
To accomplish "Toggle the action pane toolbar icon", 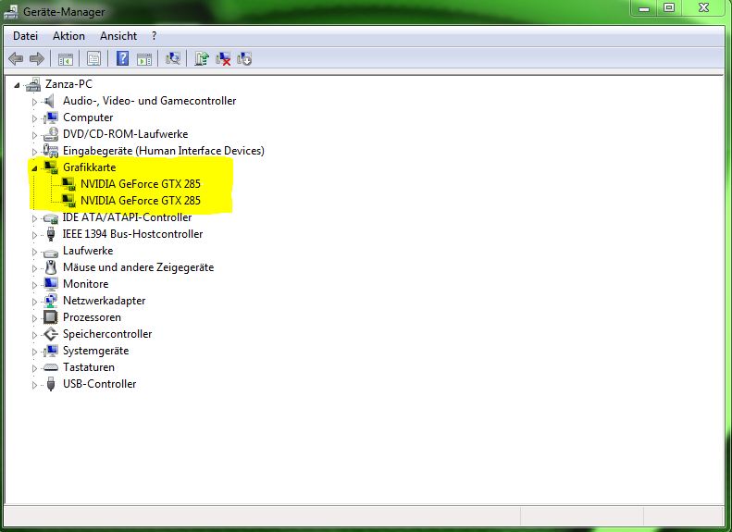I will (x=144, y=59).
